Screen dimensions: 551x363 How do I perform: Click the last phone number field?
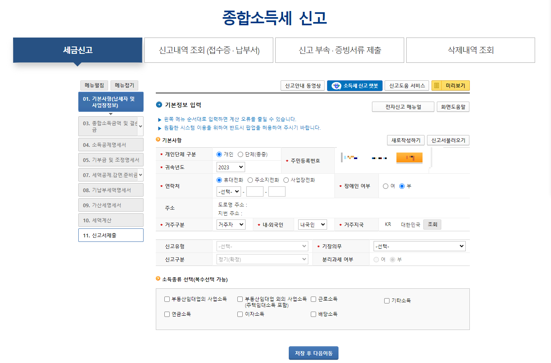tap(277, 191)
